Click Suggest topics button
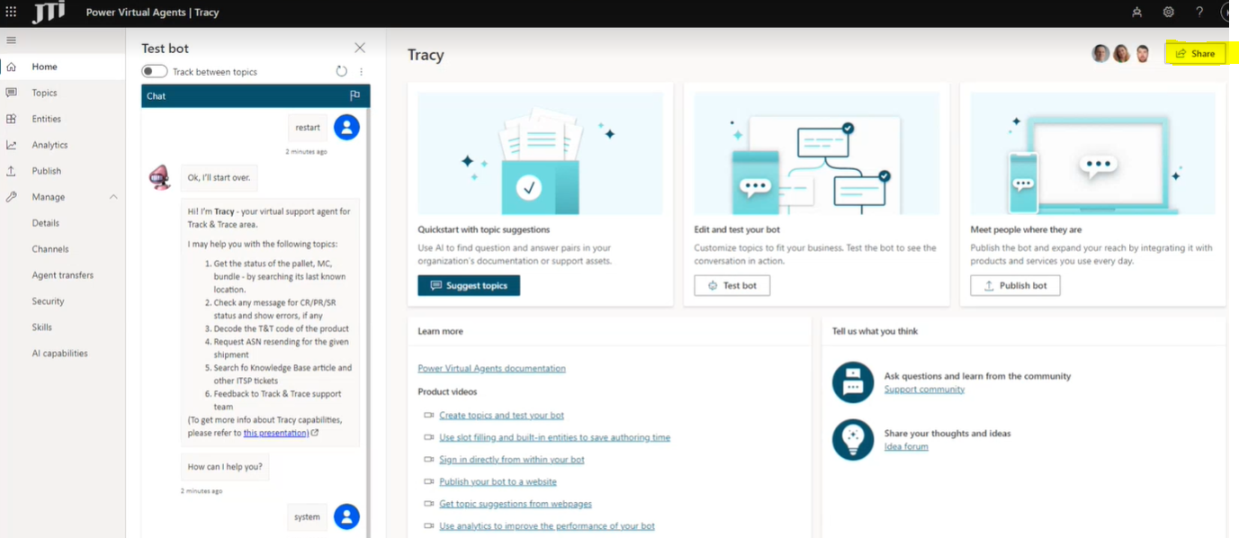 [x=469, y=285]
